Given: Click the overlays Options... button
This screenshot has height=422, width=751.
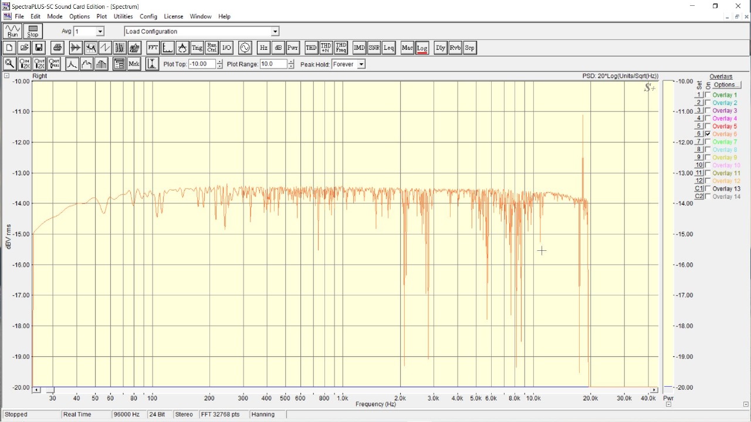Looking at the screenshot, I should (726, 85).
